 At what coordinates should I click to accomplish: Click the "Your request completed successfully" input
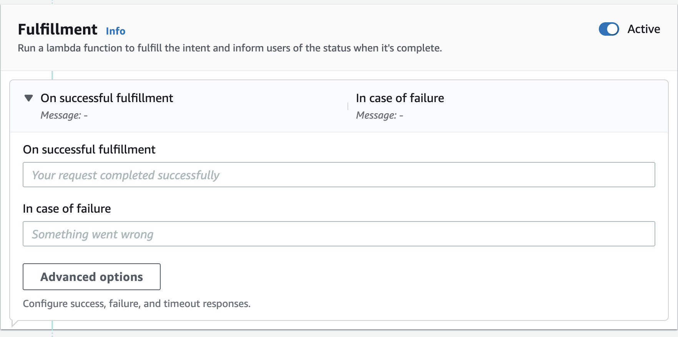338,175
